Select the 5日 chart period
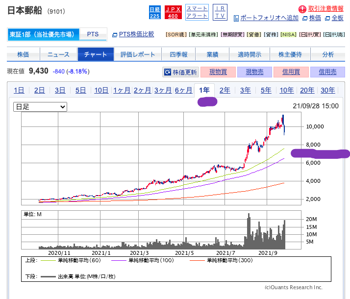The image size is (350, 299). [x=81, y=90]
